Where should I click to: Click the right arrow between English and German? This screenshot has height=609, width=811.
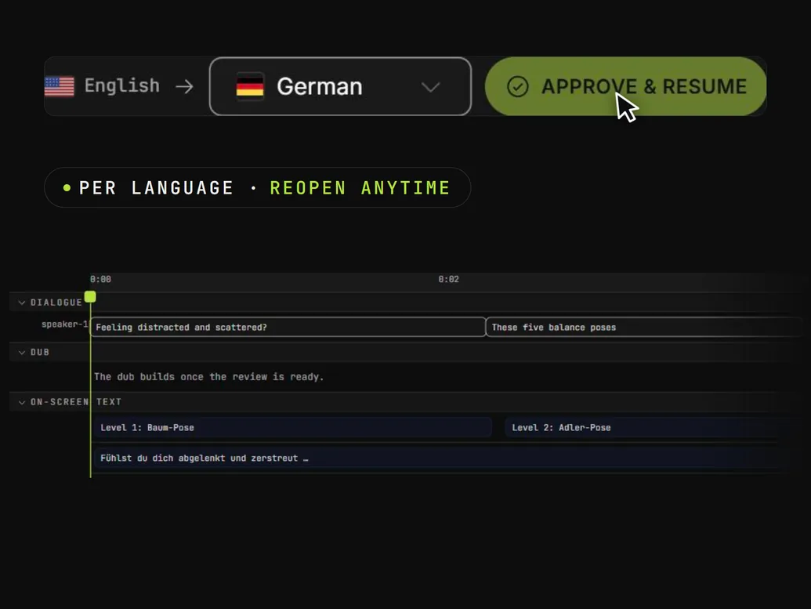(x=184, y=86)
